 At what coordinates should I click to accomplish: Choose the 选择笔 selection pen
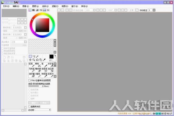[x=44, y=70]
